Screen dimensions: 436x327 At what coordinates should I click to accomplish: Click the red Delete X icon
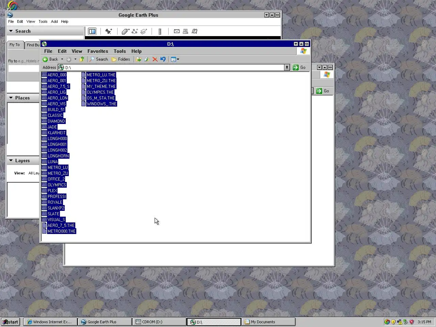coord(155,59)
